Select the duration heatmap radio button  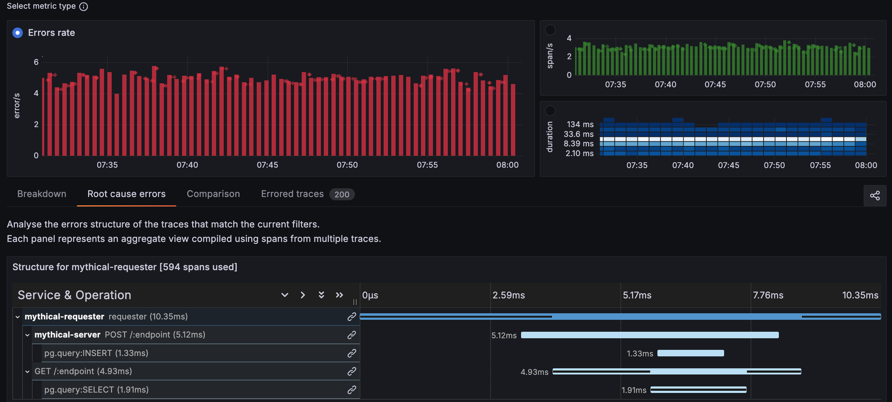(550, 111)
